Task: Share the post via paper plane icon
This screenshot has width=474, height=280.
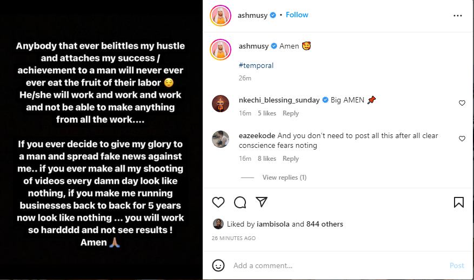Action: pyautogui.click(x=262, y=202)
